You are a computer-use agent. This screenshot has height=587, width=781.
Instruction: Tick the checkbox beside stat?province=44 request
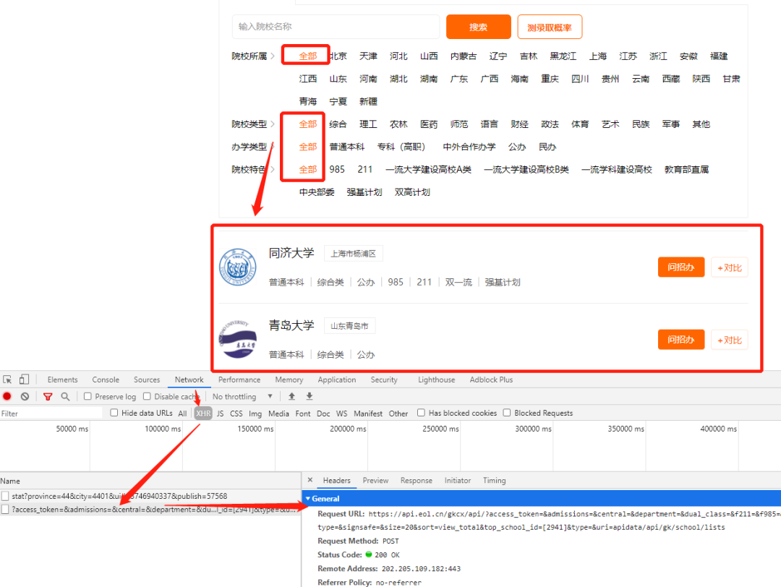coord(5,496)
